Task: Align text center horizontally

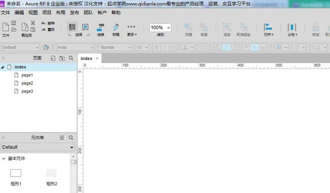Action: pos(226,47)
